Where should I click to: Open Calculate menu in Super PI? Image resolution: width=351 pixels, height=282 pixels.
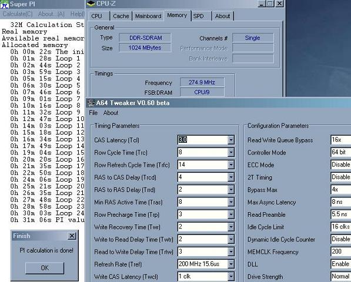pyautogui.click(x=18, y=14)
